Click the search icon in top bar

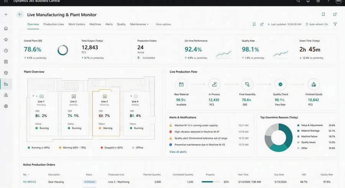click(x=298, y=1)
